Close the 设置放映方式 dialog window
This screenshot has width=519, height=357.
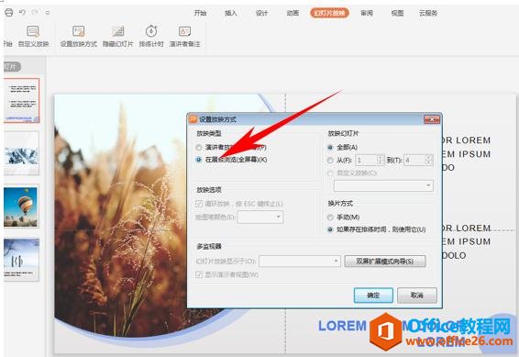point(432,119)
